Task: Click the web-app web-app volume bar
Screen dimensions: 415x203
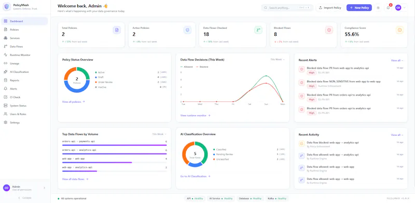Action: 114,162
